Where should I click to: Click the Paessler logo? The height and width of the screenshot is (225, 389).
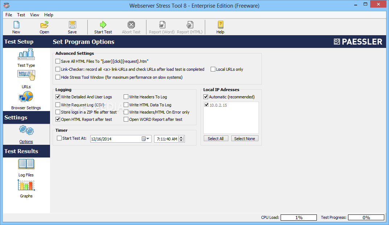click(358, 42)
